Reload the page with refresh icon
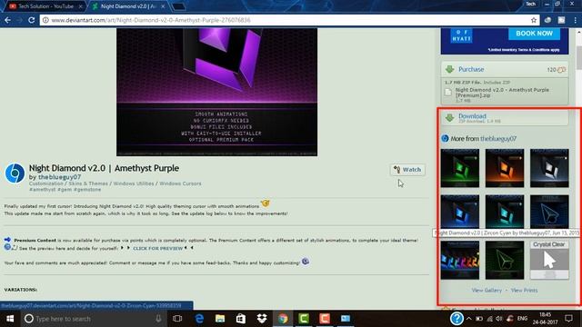 [32, 20]
